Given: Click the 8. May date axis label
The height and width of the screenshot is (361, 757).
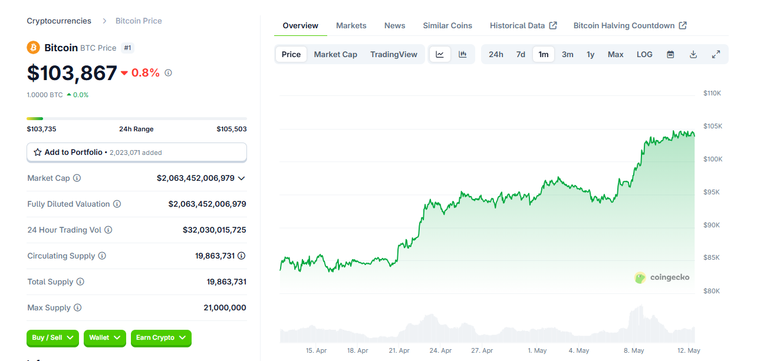Looking at the screenshot, I should (634, 350).
